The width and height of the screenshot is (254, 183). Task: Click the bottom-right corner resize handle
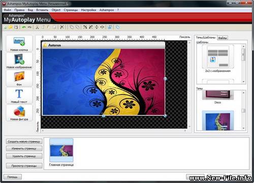tap(165, 116)
